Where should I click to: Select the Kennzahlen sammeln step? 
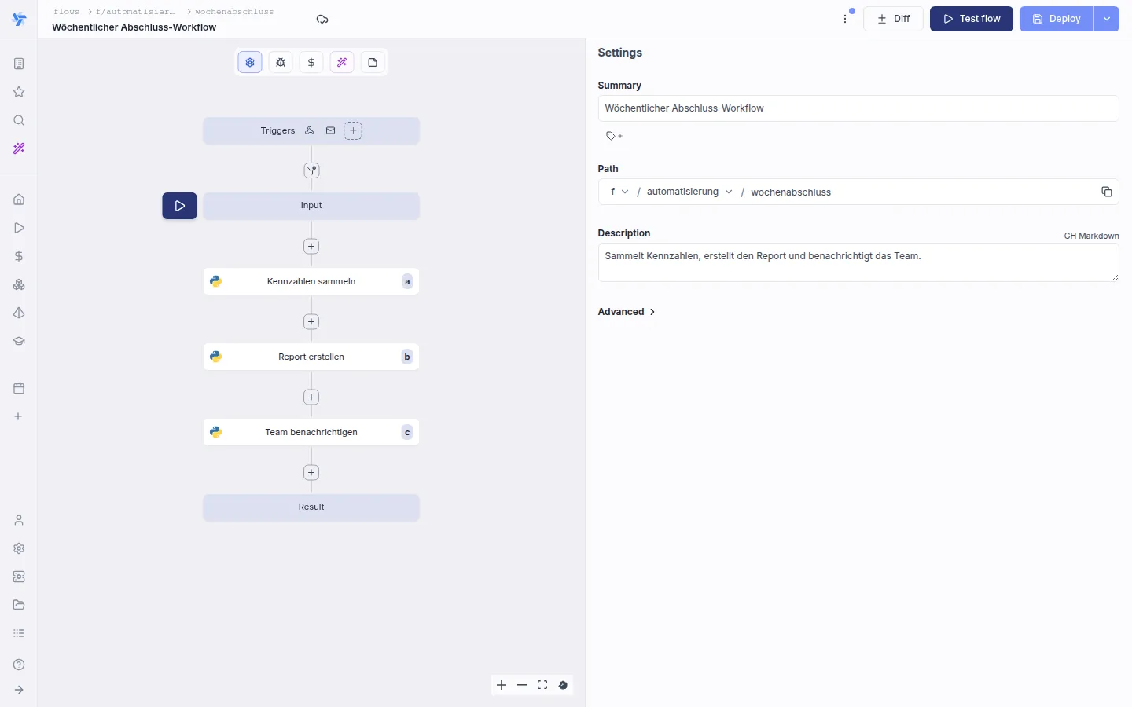pyautogui.click(x=311, y=281)
